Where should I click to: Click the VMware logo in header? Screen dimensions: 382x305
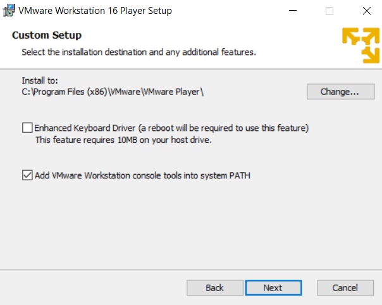[x=360, y=45]
